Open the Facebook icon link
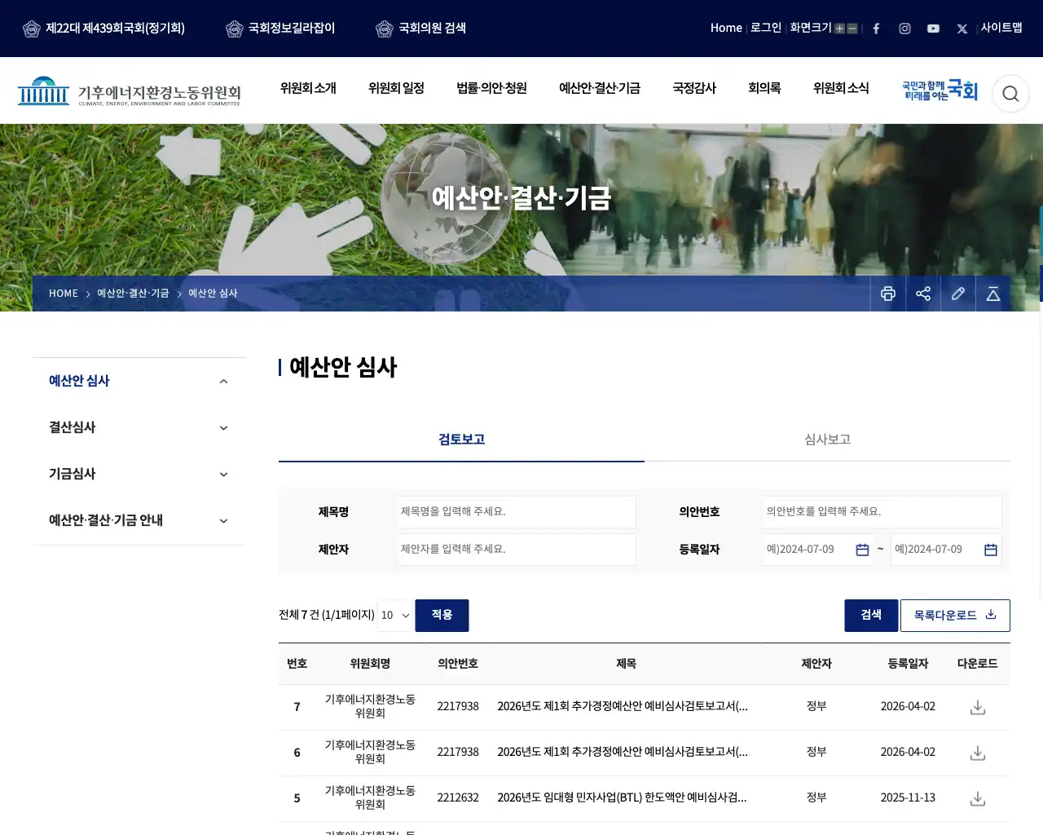This screenshot has width=1043, height=835. point(876,29)
